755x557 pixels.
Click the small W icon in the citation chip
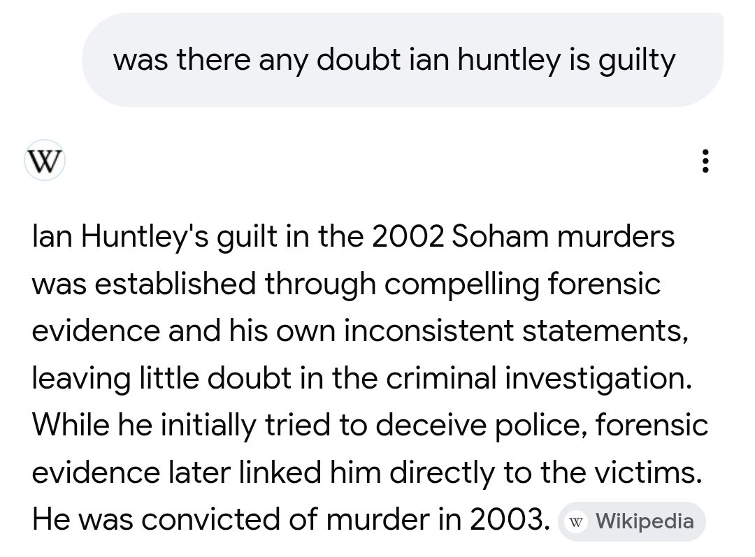click(577, 521)
